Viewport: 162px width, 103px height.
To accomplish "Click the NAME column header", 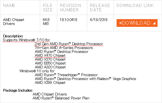I will tap(9, 6).
